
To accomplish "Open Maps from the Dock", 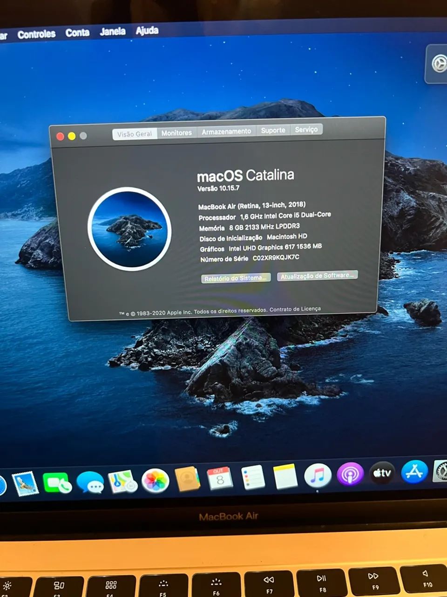I will (122, 481).
